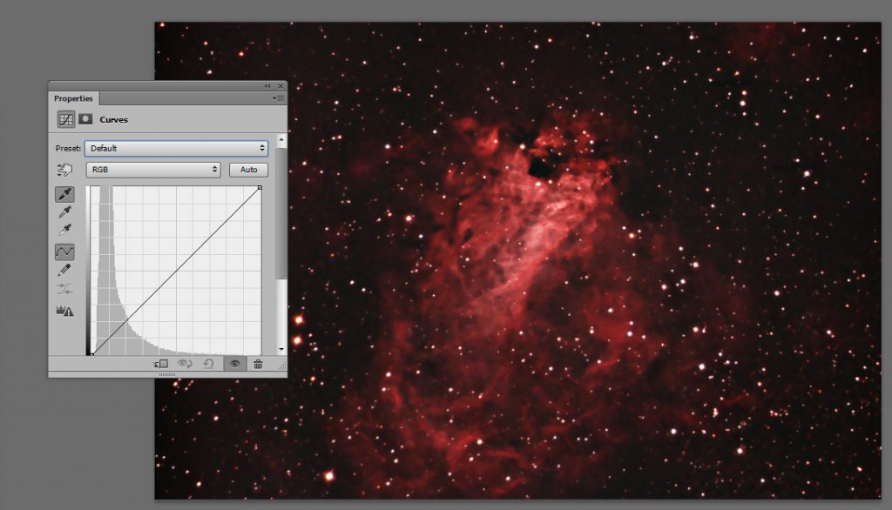Clip adjustment to layer below
Image resolution: width=892 pixels, height=510 pixels.
point(161,364)
